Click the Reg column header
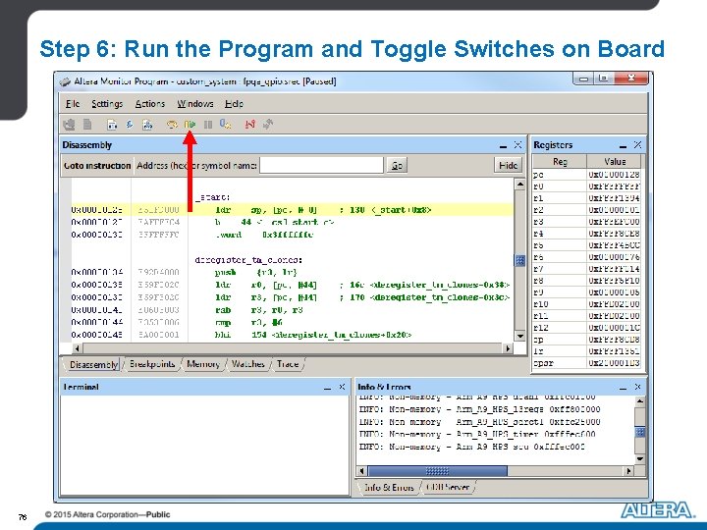 click(560, 161)
